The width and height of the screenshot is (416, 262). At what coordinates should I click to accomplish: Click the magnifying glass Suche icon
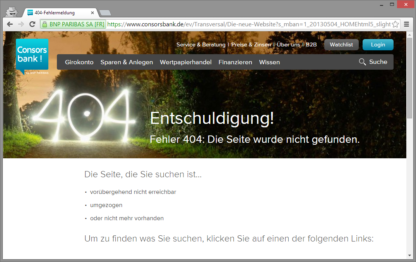click(362, 62)
